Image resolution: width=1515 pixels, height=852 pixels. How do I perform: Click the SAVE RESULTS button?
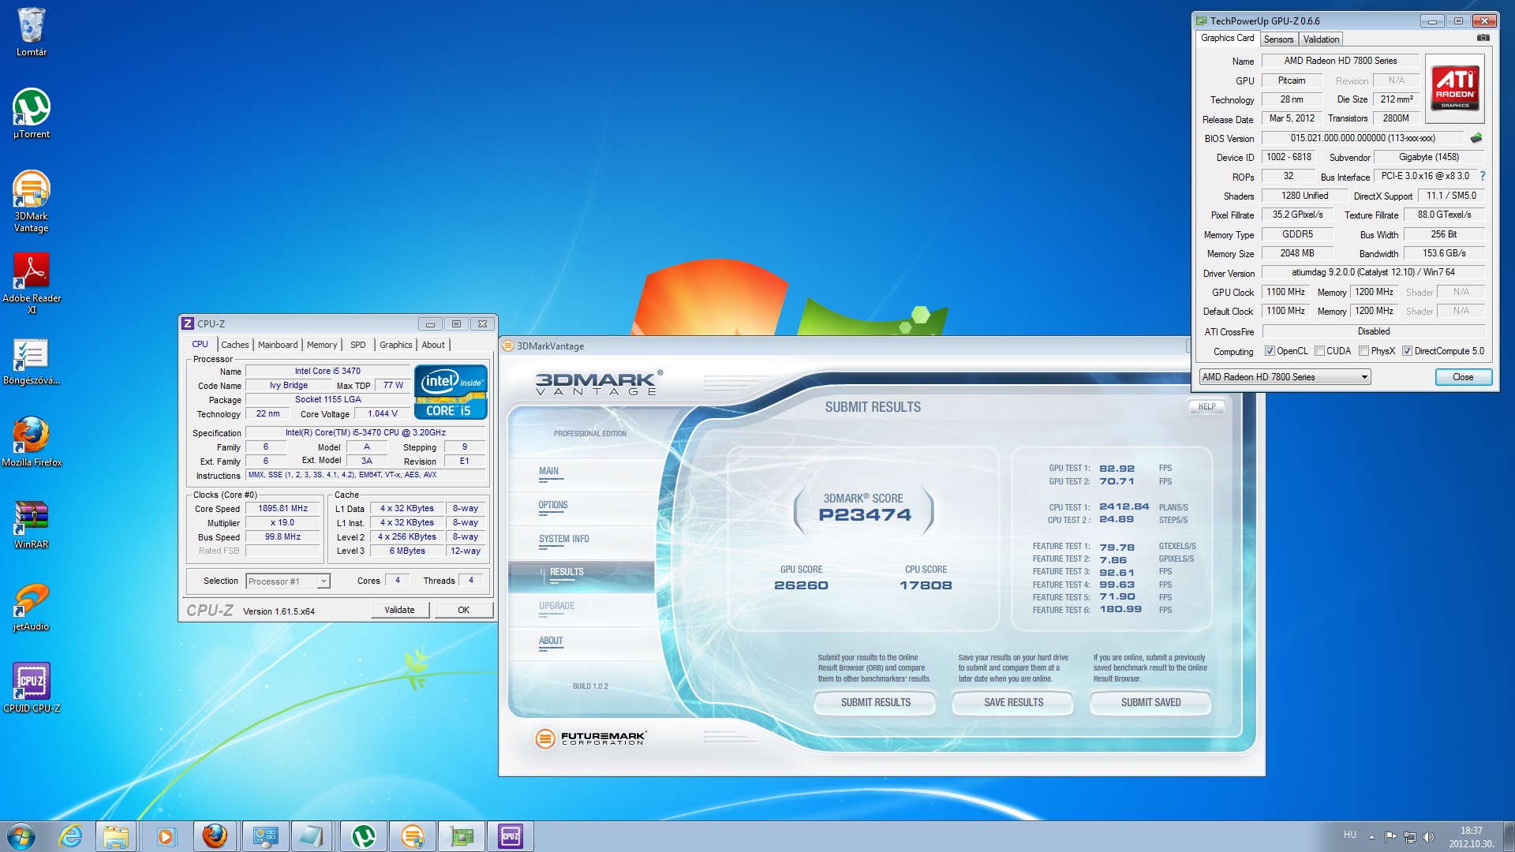[1013, 702]
